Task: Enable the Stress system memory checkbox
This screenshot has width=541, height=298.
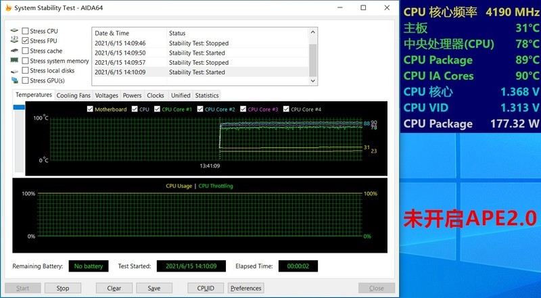Action: (25, 61)
